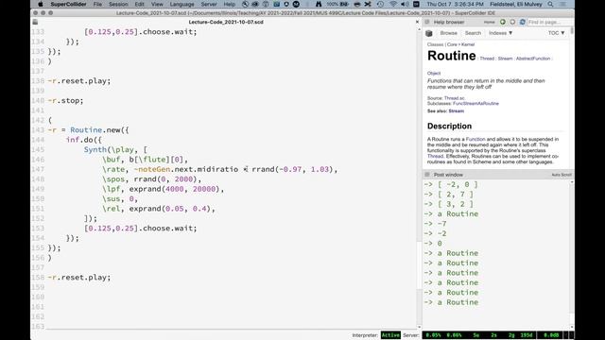Click the volume speaker icon in the menu bar
Viewport: 605px width, 340px height.
(x=405, y=4)
